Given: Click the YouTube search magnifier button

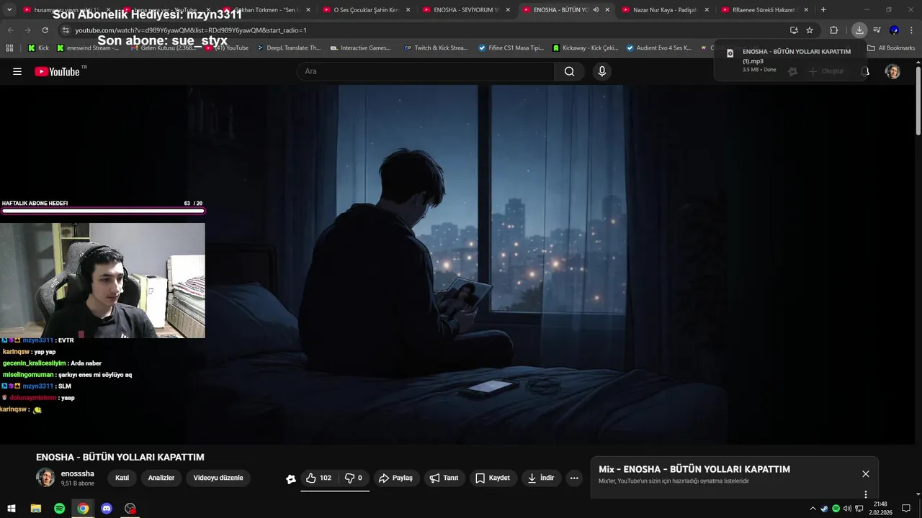Looking at the screenshot, I should [569, 71].
